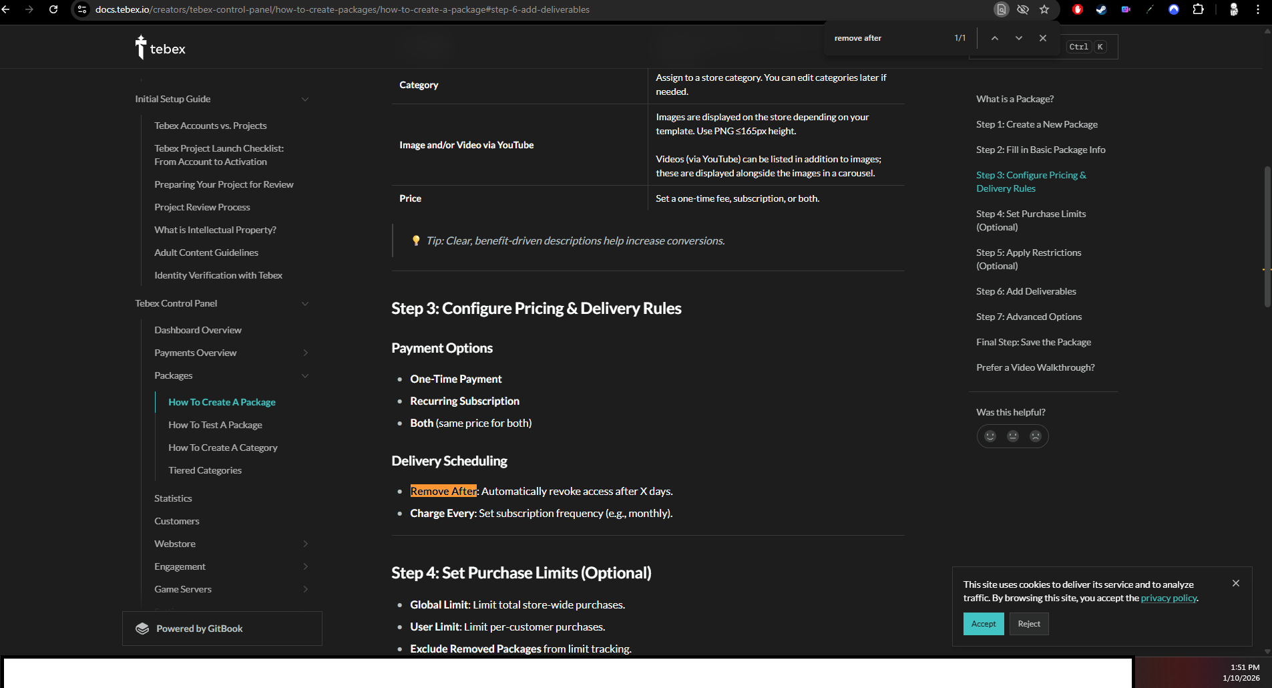Click the find-in-page search text field
The height and width of the screenshot is (688, 1272).
point(888,38)
